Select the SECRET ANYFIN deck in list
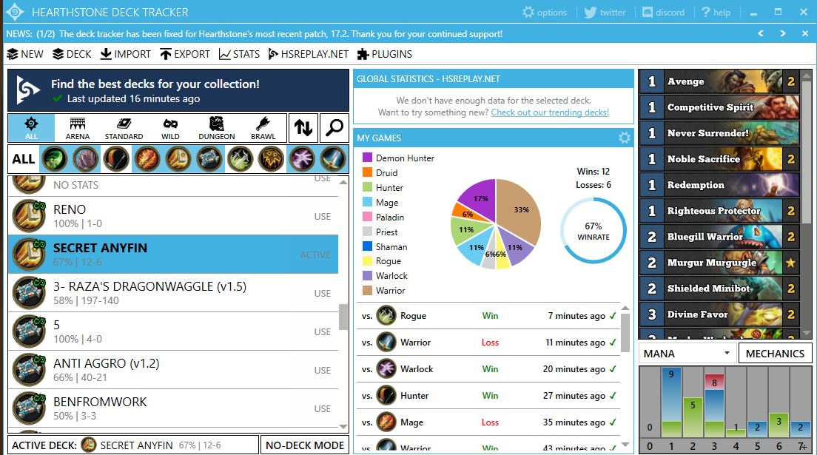The height and width of the screenshot is (455, 817). 173,255
